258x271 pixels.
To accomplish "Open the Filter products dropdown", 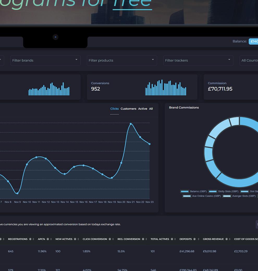I will [122, 60].
